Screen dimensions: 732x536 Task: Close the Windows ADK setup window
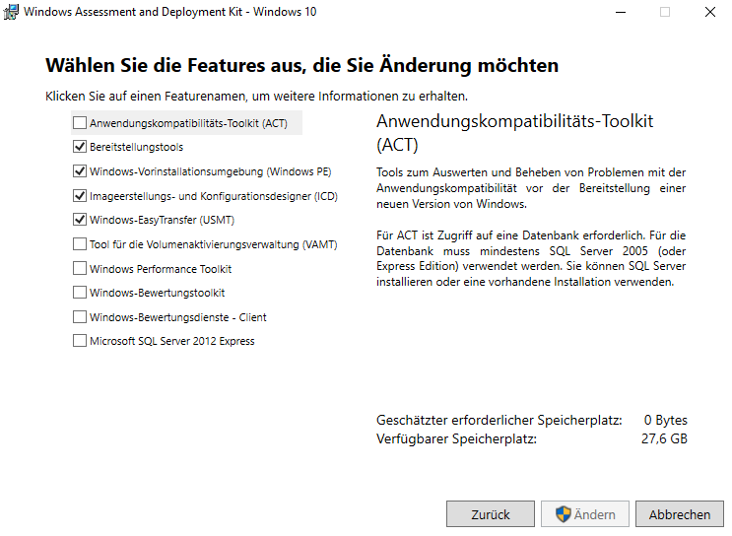click(x=710, y=12)
